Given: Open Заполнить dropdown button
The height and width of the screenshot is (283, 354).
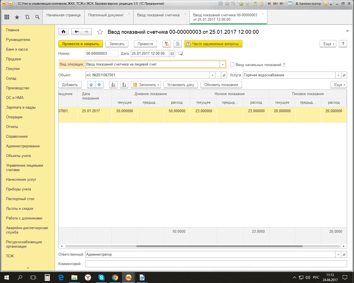Looking at the screenshot, I should click(x=146, y=85).
